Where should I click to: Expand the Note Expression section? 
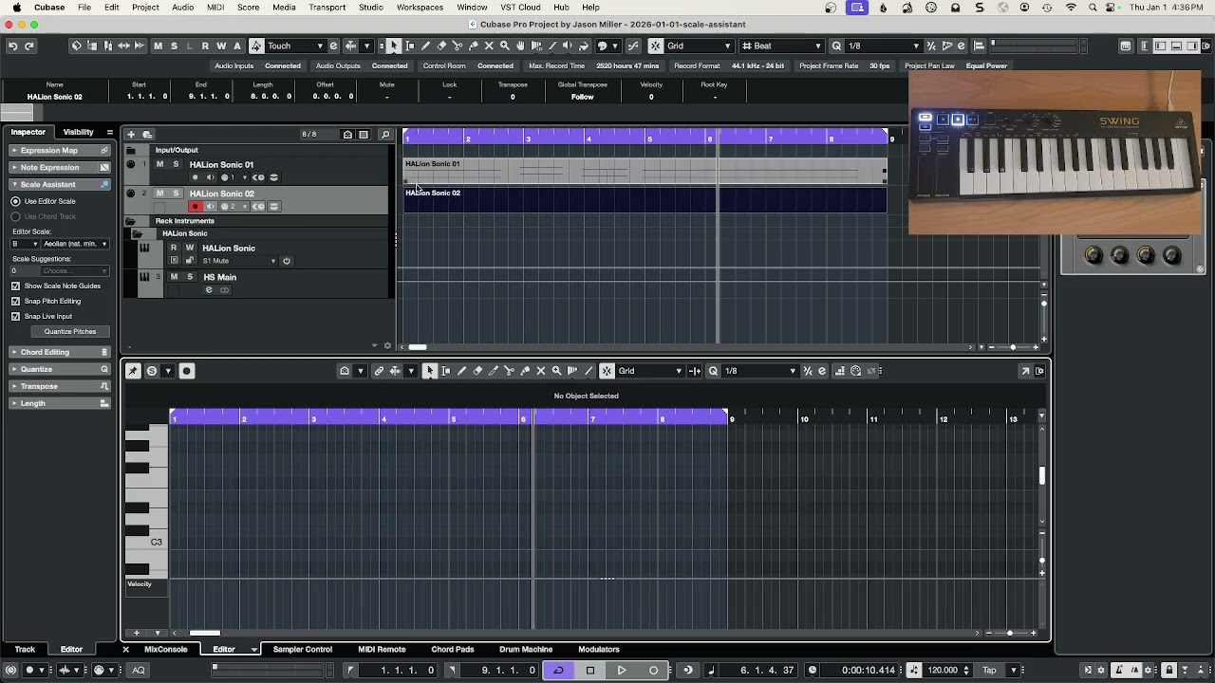point(61,167)
